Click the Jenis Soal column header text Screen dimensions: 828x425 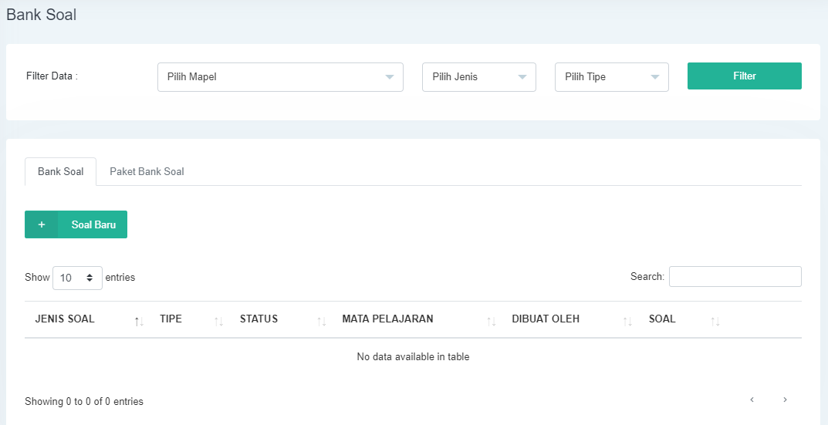(x=65, y=319)
